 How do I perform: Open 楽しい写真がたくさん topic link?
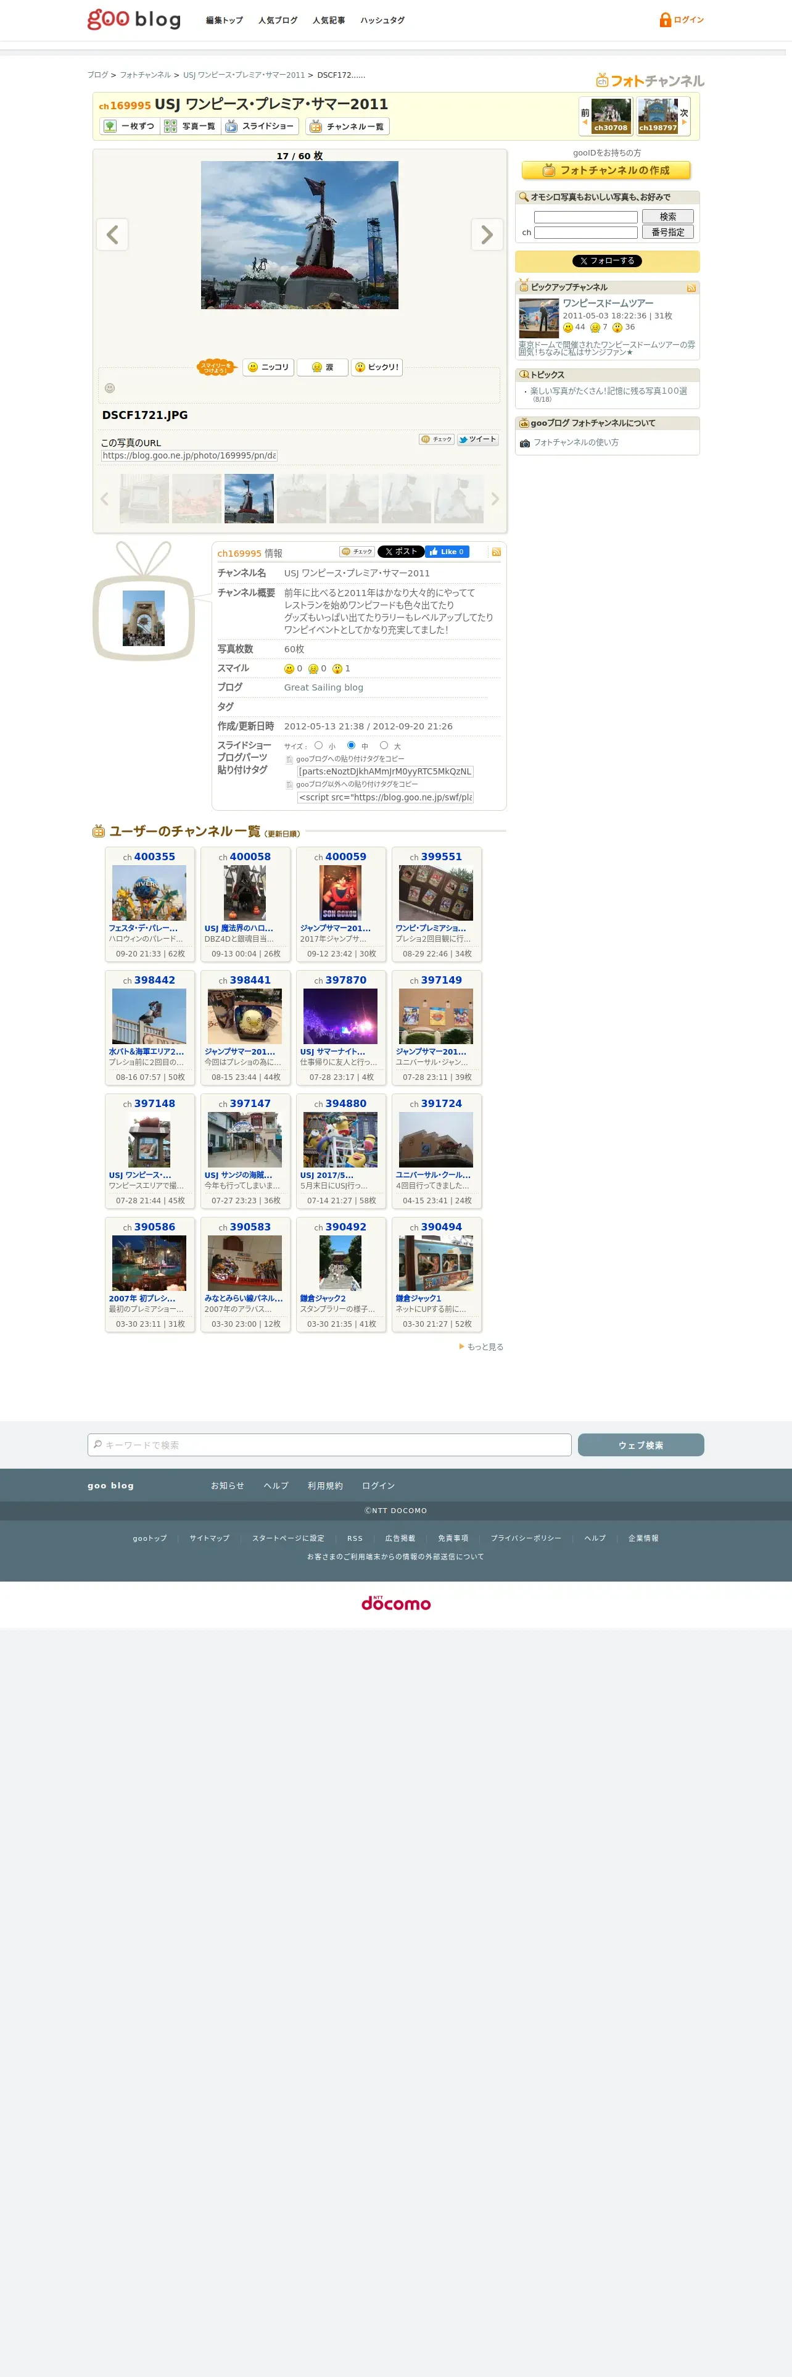tap(609, 391)
